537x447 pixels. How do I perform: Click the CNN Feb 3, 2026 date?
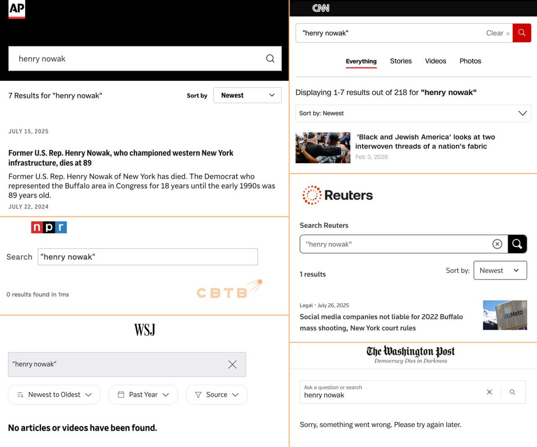pos(371,157)
